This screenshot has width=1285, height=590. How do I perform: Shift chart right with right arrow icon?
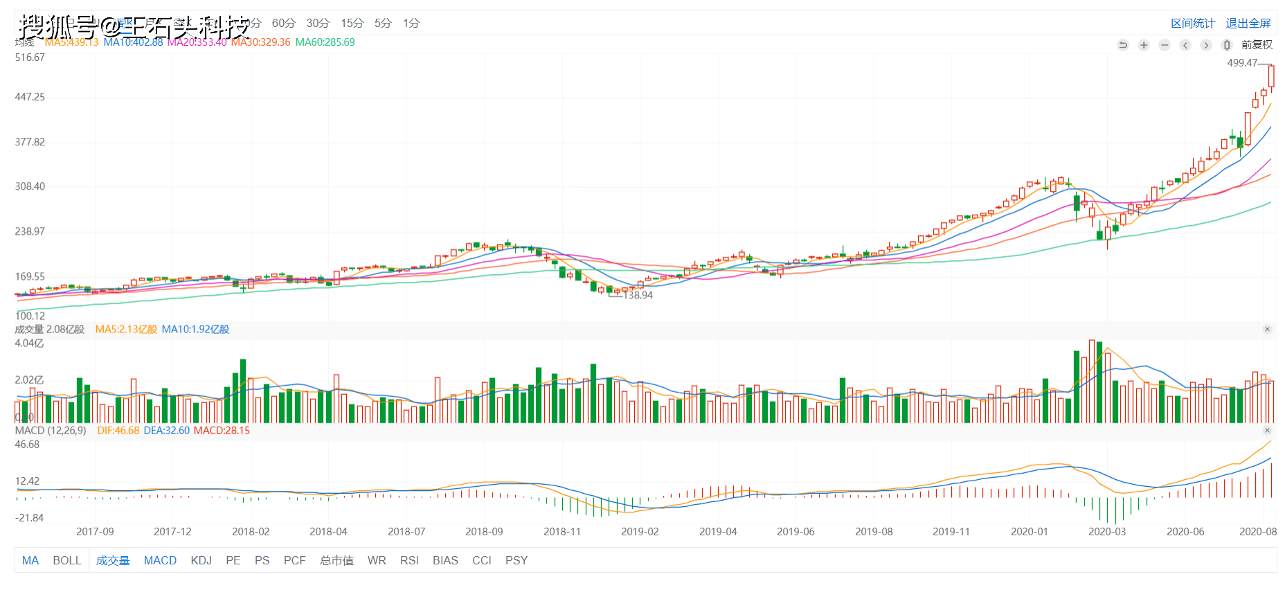pos(1206,45)
